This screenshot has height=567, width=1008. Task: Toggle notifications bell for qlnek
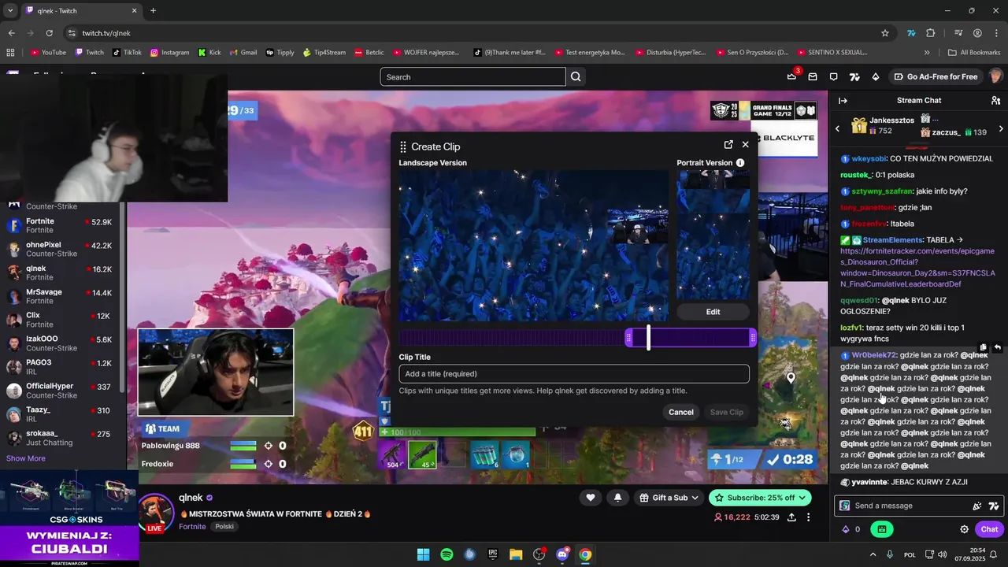click(617, 498)
